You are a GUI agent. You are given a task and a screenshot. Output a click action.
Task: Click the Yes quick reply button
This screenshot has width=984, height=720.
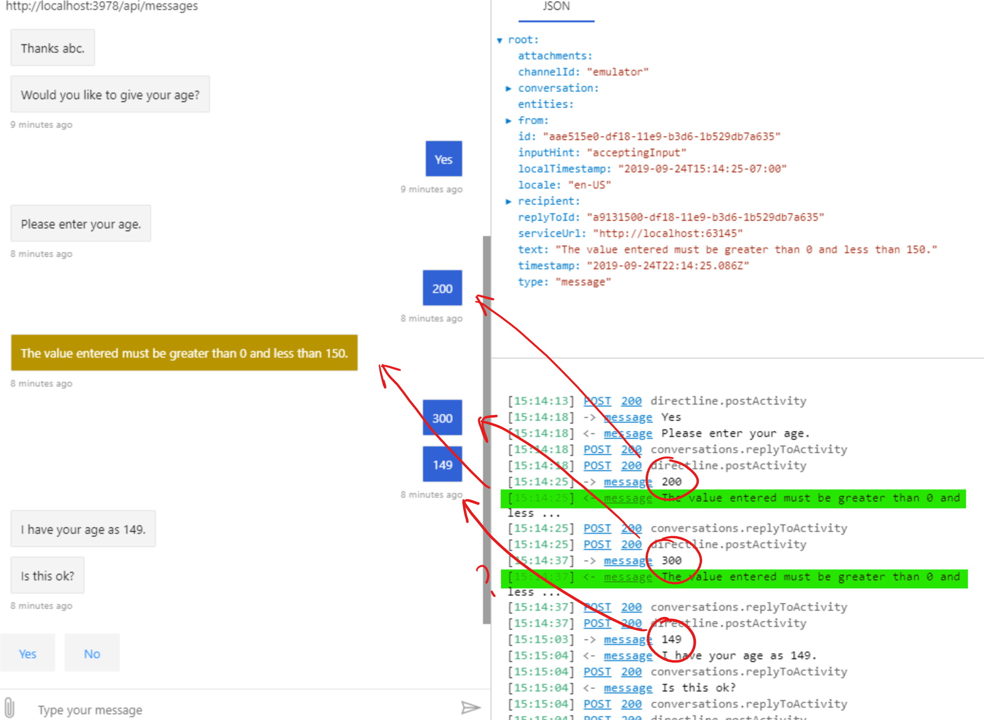click(28, 654)
